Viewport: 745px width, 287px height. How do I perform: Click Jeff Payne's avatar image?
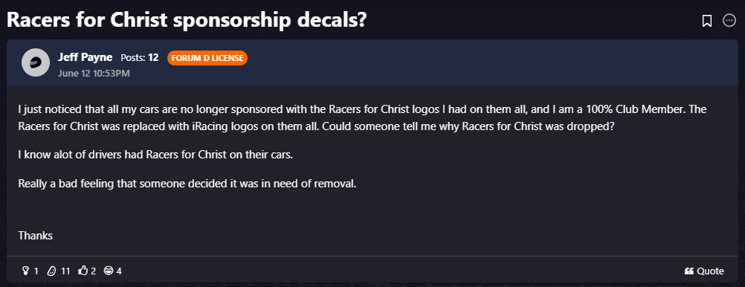pos(36,62)
